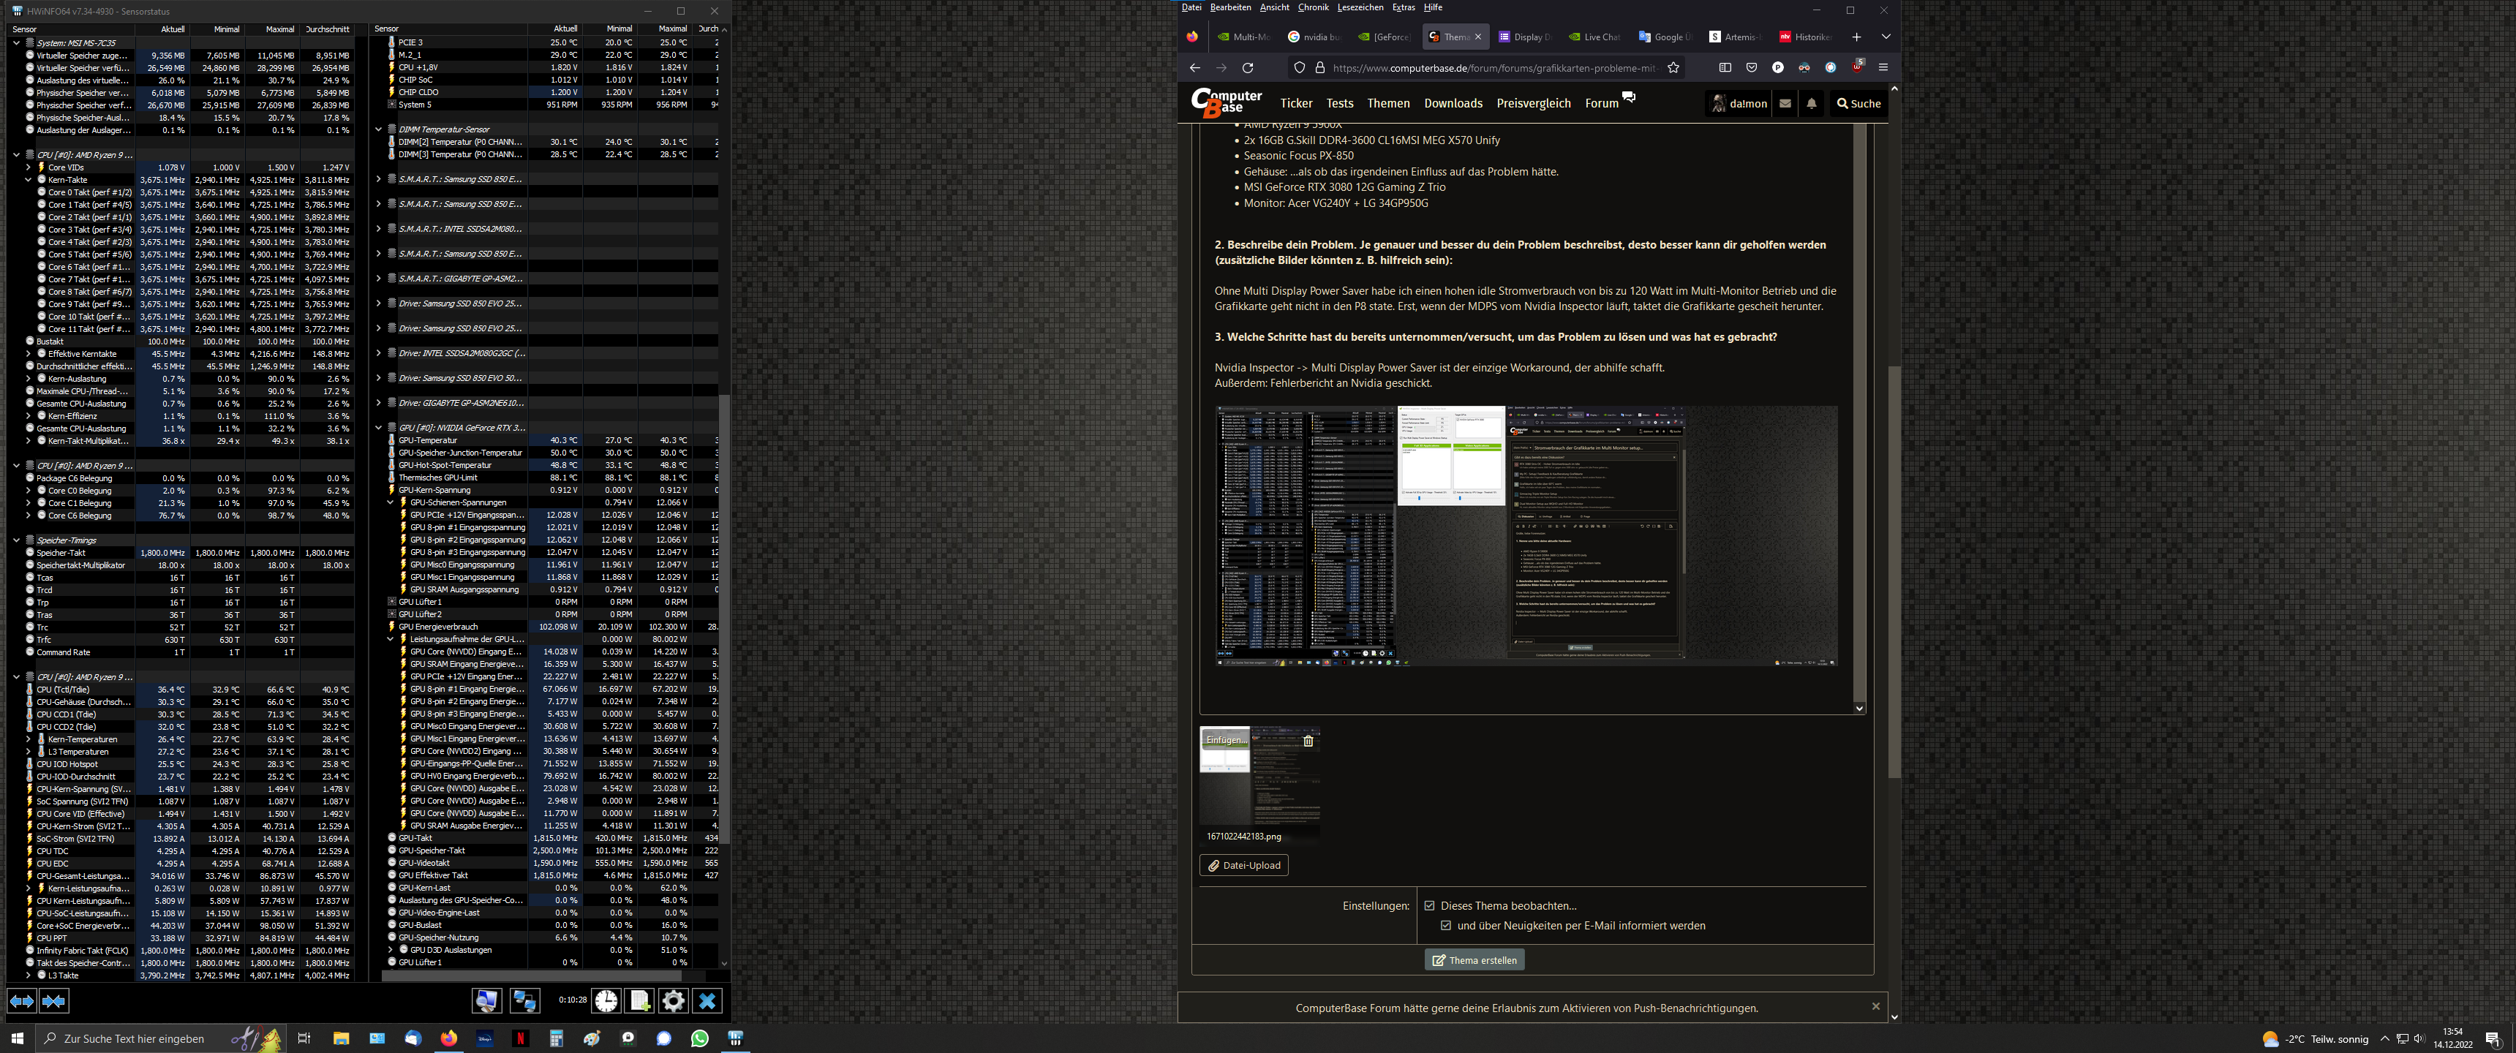The image size is (2516, 1053).
Task: Bookmark page with star icon
Action: pyautogui.click(x=1673, y=67)
